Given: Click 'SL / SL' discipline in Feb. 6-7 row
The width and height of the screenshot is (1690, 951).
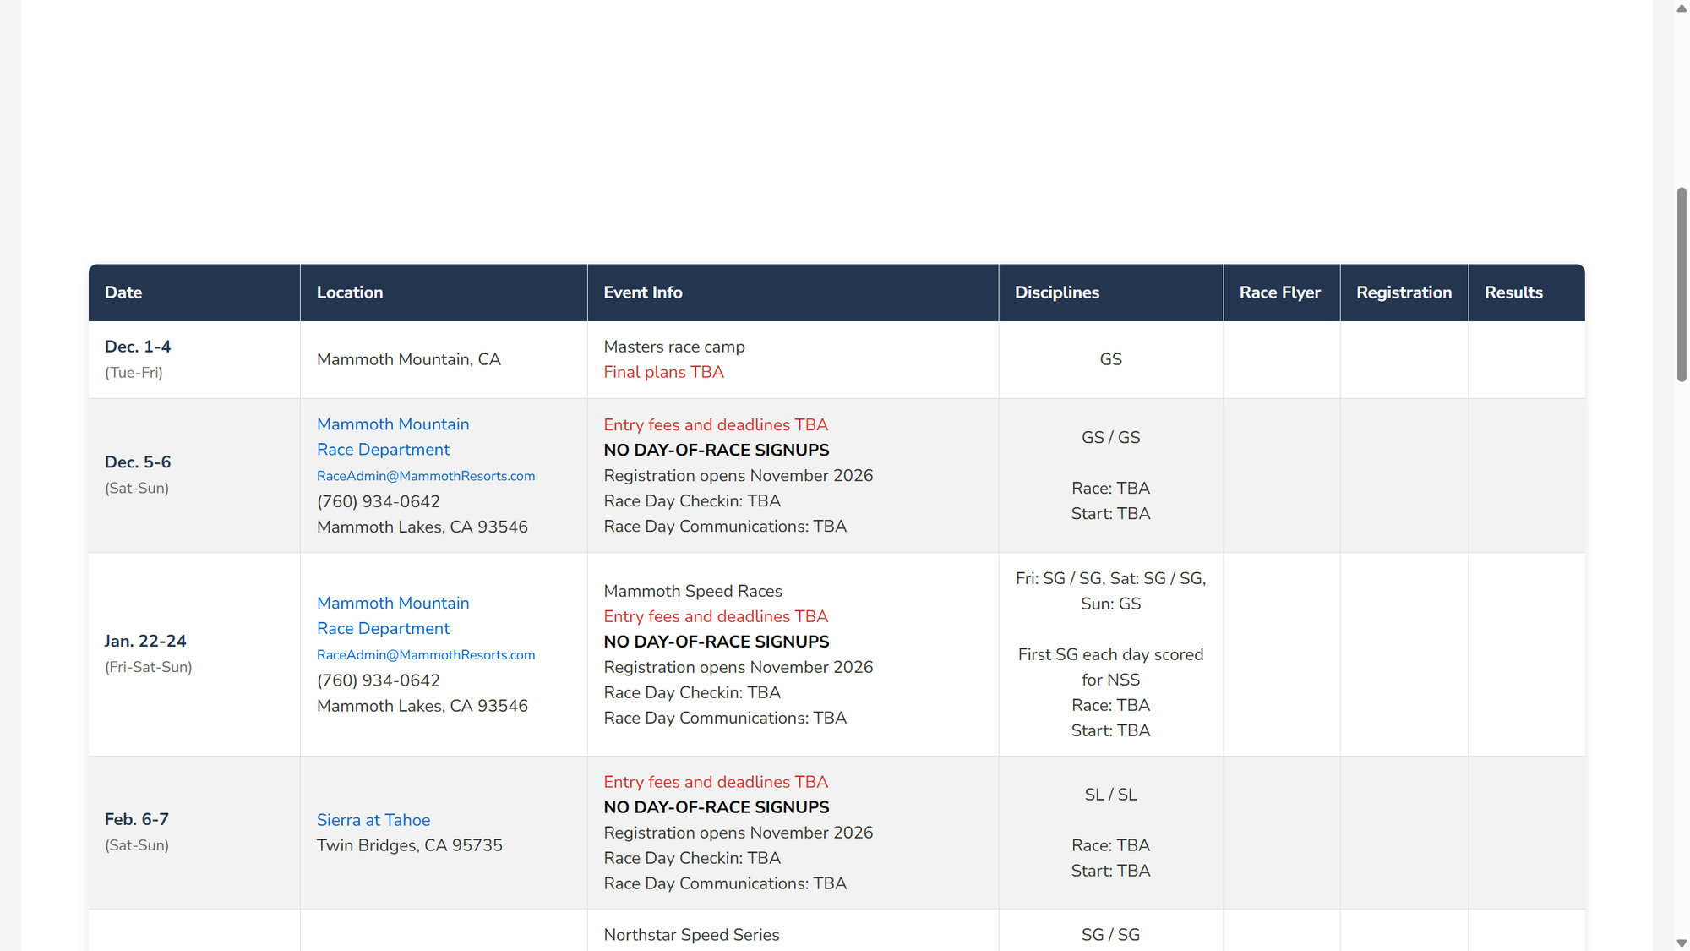Looking at the screenshot, I should [x=1110, y=795].
